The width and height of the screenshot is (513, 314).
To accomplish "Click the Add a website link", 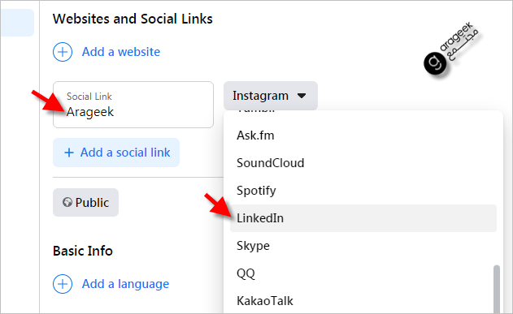I will click(121, 52).
